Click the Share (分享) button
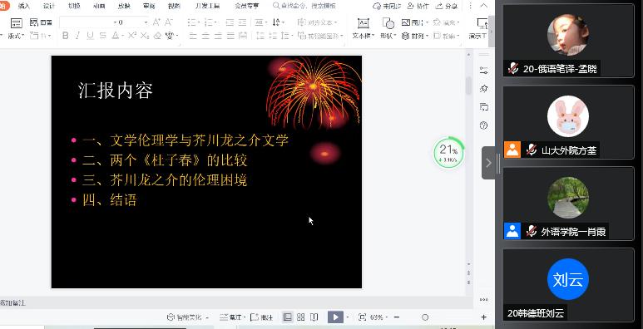Screen dimensions: 643x329 (x=447, y=6)
